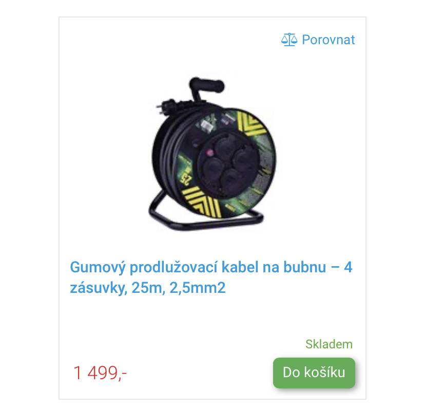
Task: Open the cable reel product photo
Action: (x=212, y=154)
